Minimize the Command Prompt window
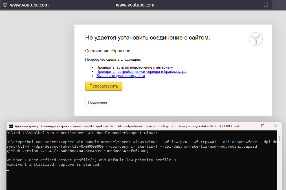 250,126
